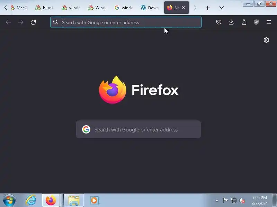Expand the list all tabs dropdown
The image size is (277, 207).
pos(221,8)
